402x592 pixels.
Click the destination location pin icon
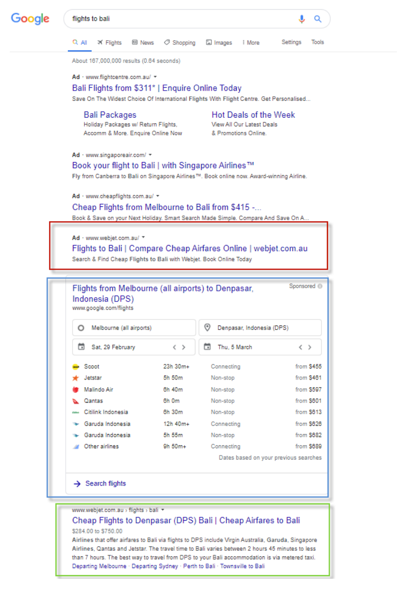tap(207, 328)
